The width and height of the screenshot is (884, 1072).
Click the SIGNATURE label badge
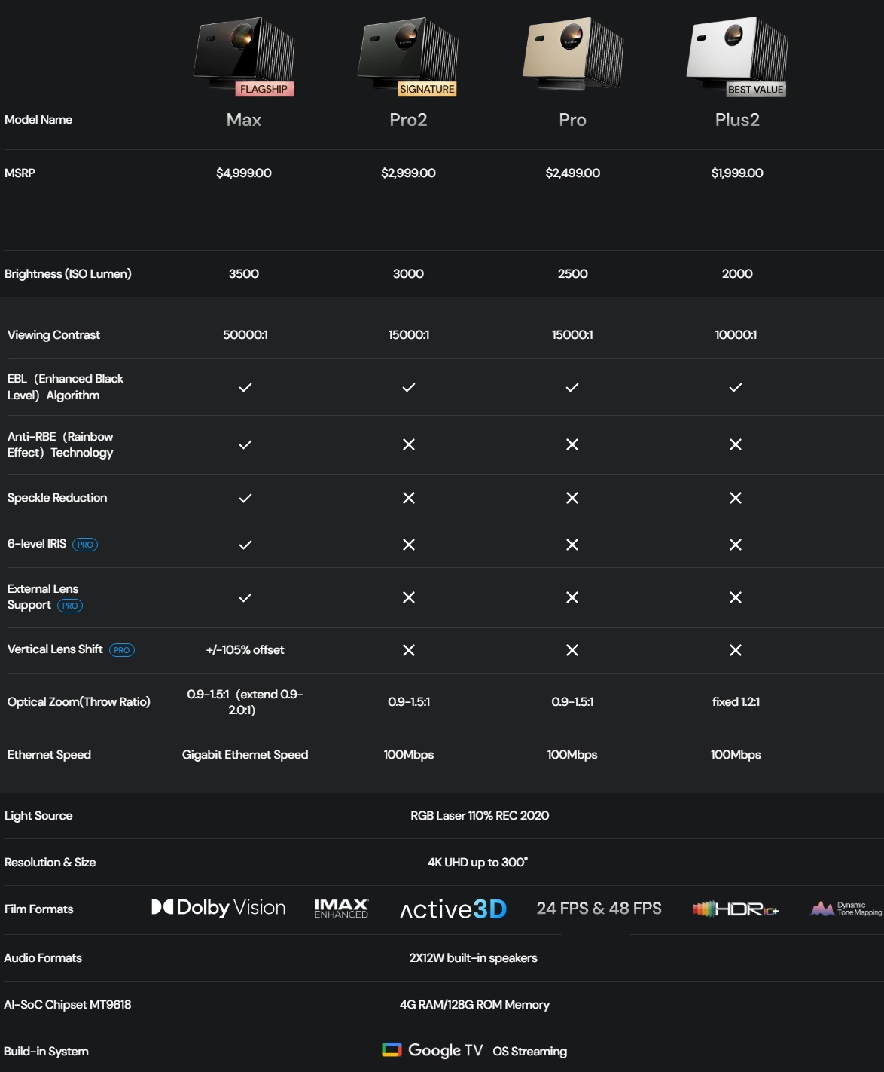427,89
